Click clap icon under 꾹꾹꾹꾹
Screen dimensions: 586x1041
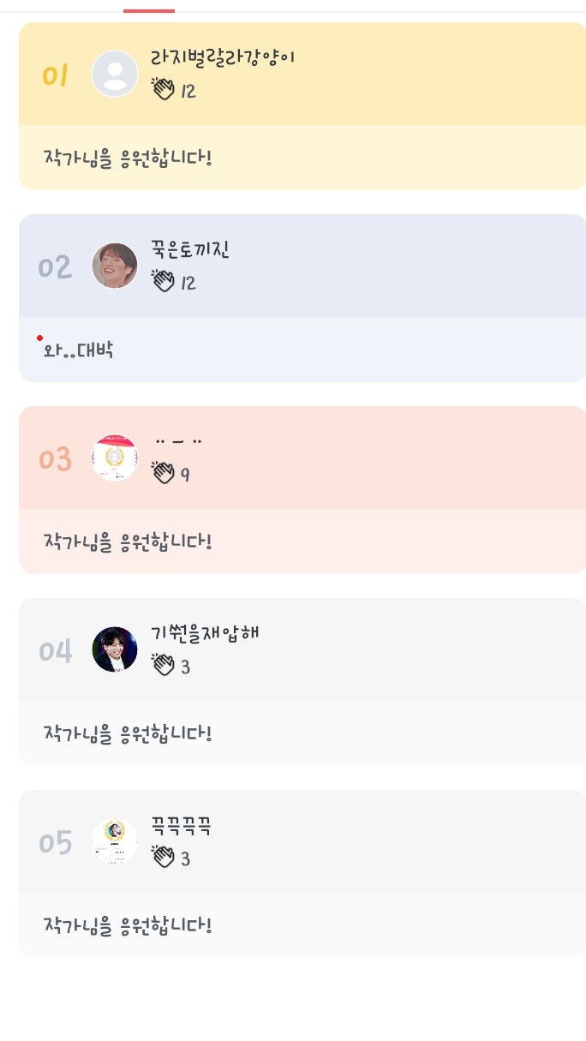click(163, 857)
